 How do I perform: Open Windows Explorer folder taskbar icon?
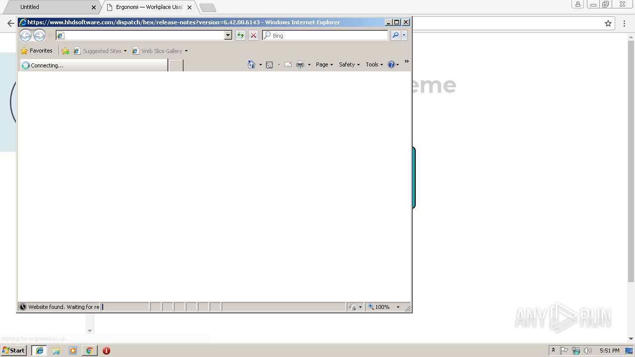[56, 351]
